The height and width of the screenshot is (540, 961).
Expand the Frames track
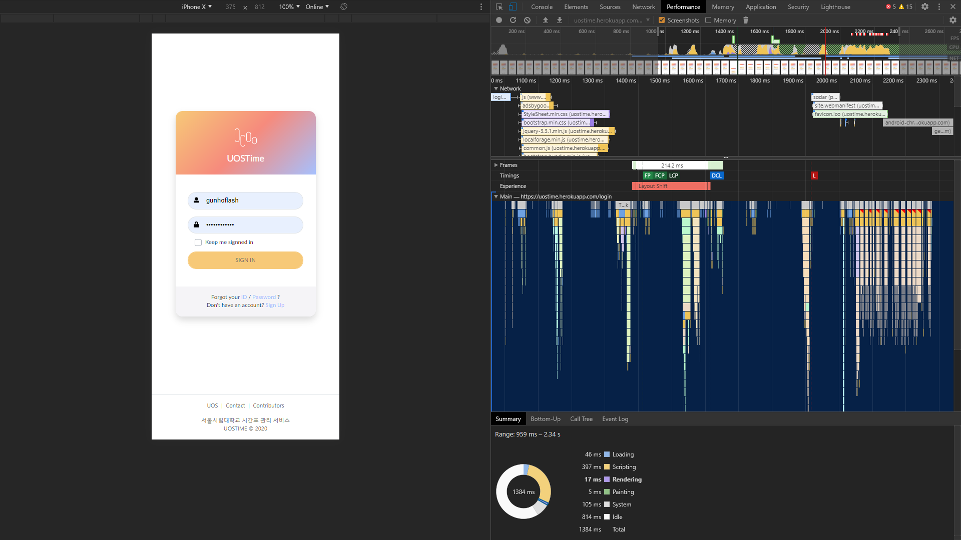point(496,165)
